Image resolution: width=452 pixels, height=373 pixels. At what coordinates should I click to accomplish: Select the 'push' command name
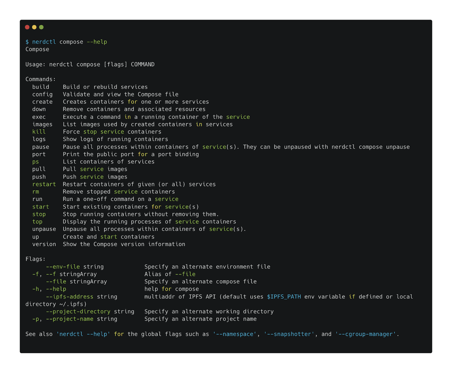point(39,177)
